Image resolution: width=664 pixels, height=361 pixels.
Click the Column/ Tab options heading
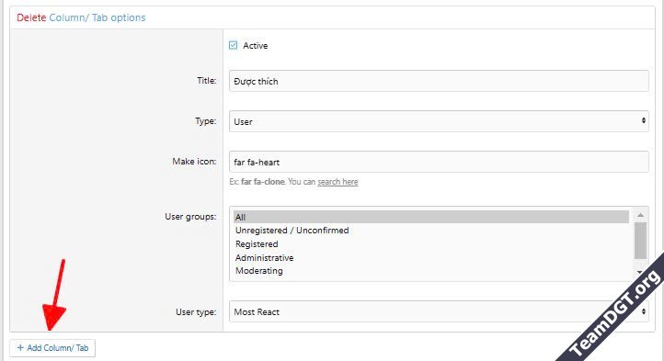click(97, 17)
